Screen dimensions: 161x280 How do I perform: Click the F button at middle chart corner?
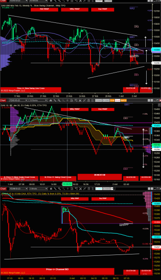pos(159,105)
